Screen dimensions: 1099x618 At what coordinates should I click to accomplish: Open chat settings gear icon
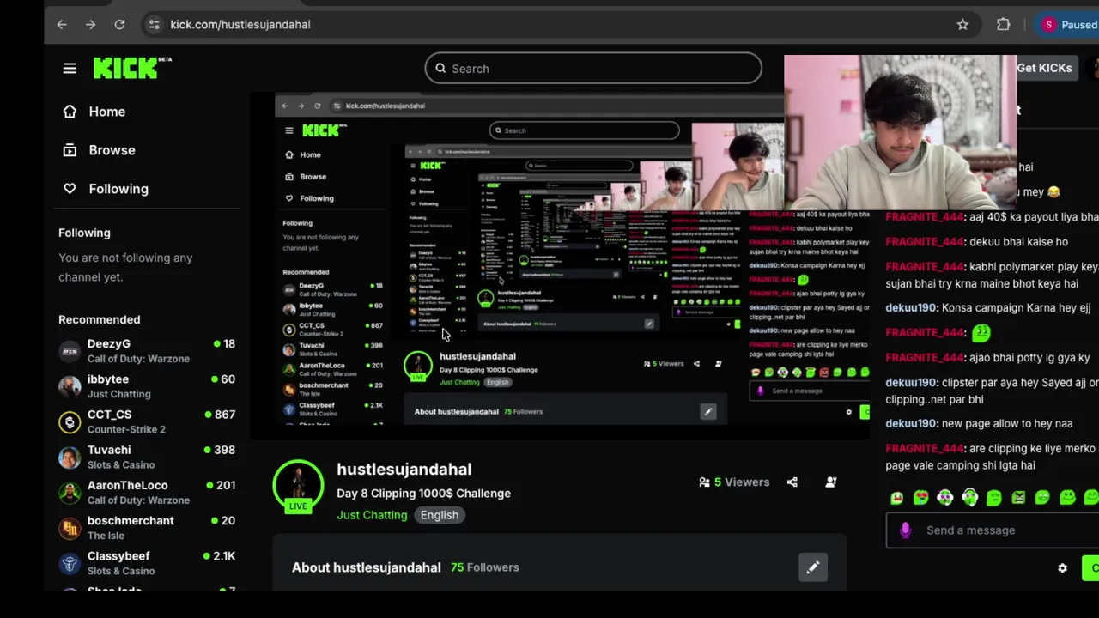[1062, 568]
